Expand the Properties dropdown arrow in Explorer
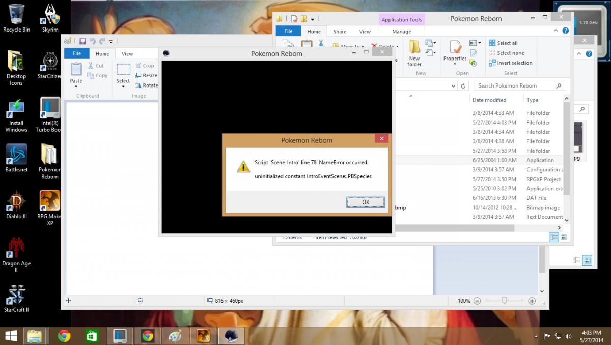Image resolution: width=611 pixels, height=345 pixels. click(455, 63)
